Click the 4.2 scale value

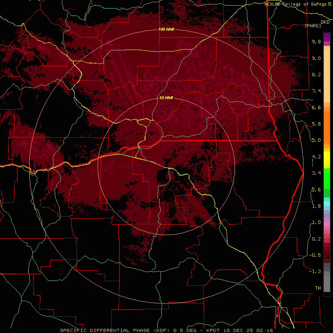(316, 157)
